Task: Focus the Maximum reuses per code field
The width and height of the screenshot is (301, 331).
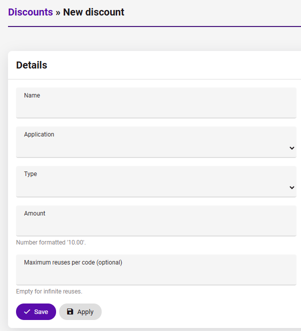Action: tap(156, 270)
